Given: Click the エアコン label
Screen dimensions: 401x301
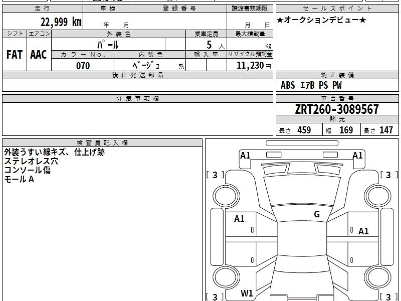Looking at the screenshot, I should tap(39, 34).
